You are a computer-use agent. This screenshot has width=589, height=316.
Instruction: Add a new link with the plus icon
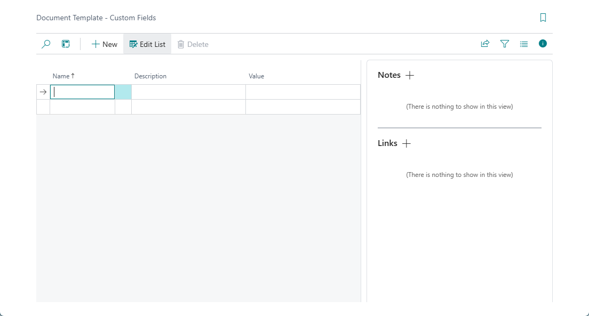(407, 144)
